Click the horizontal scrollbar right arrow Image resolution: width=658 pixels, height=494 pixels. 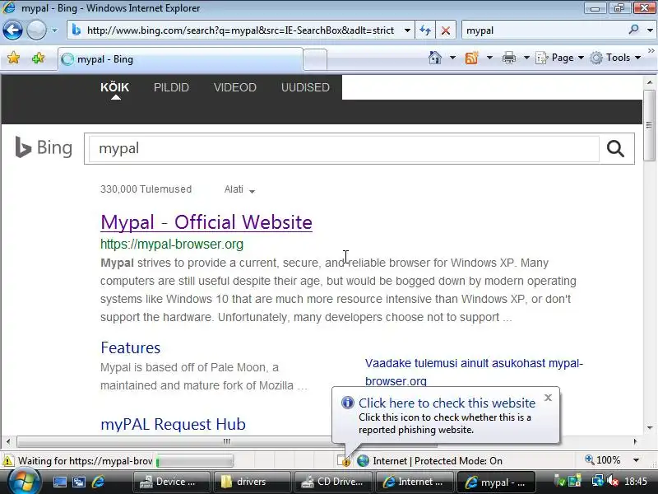[635, 441]
